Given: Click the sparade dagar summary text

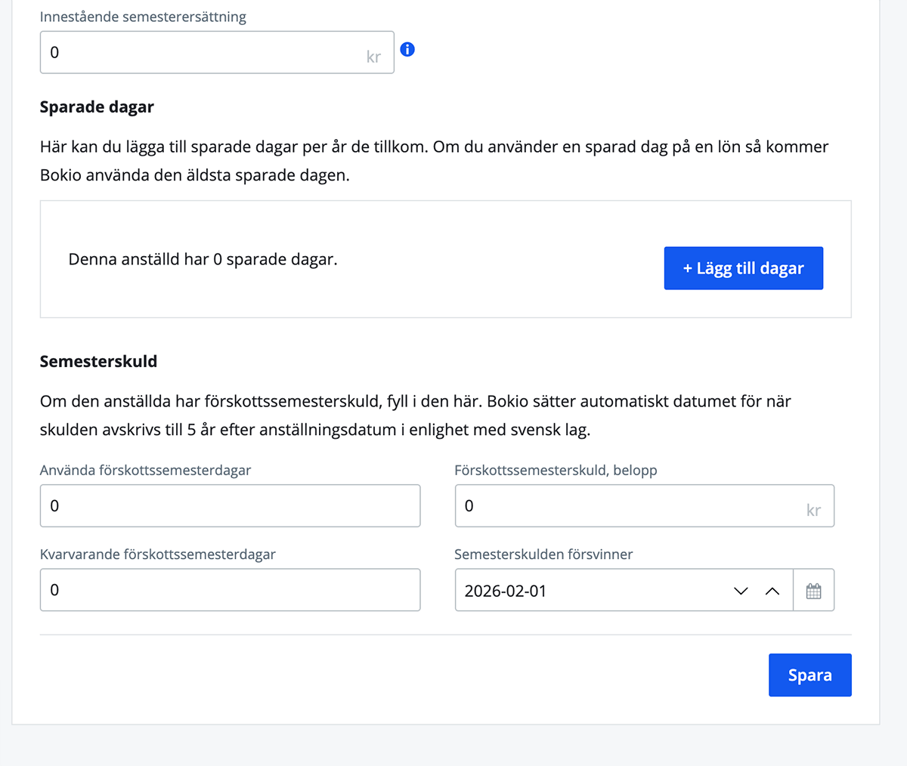Looking at the screenshot, I should pos(203,259).
